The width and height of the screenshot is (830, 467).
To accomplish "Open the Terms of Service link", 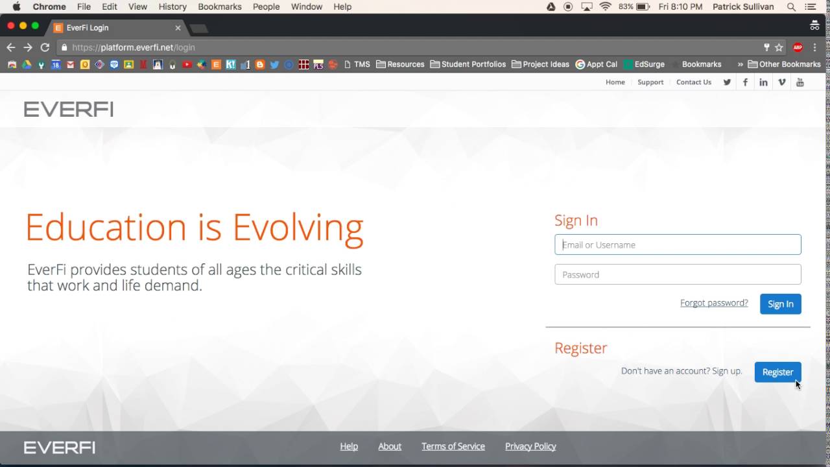I will 453,446.
